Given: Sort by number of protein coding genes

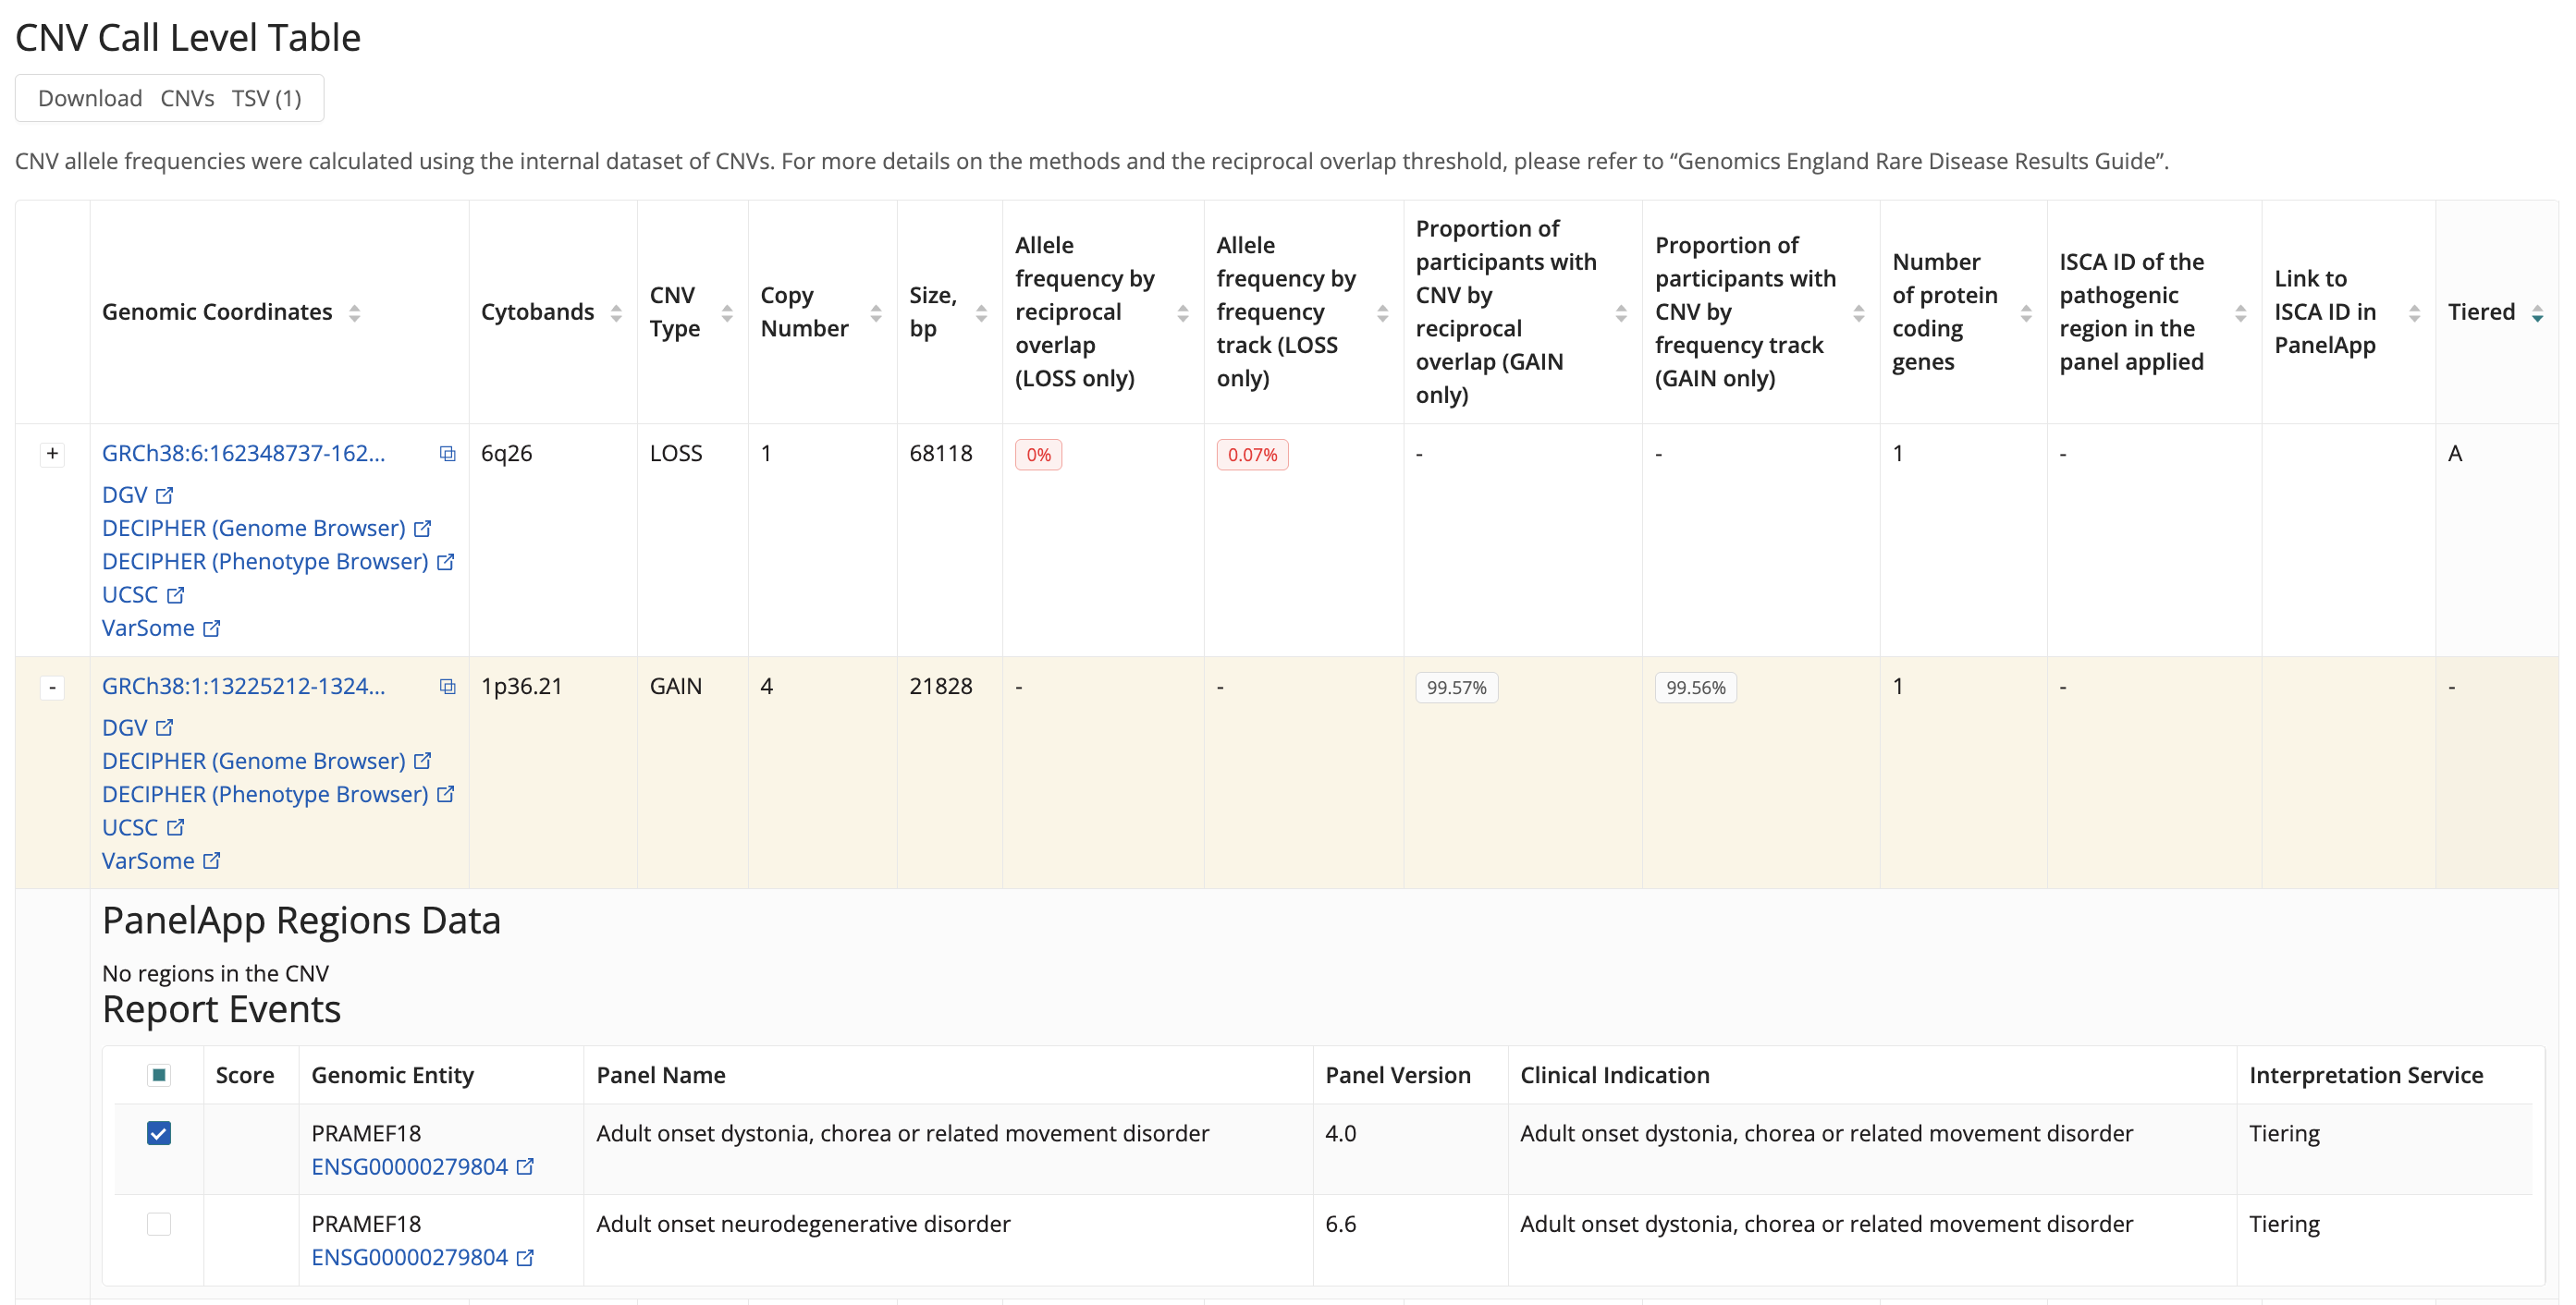Looking at the screenshot, I should coord(2025,312).
